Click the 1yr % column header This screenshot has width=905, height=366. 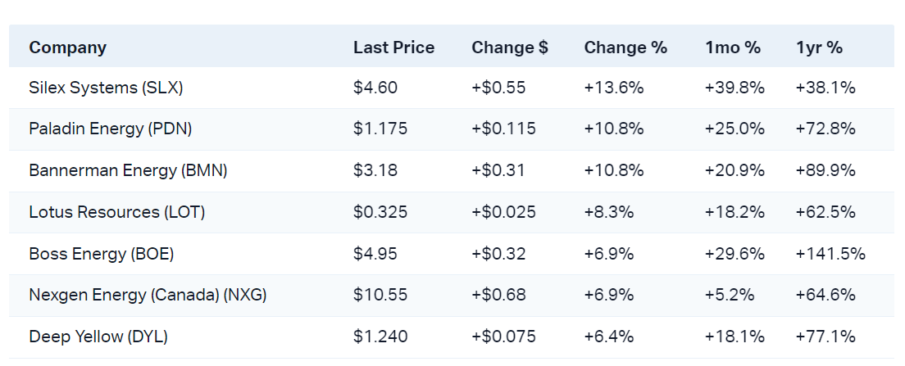tap(819, 47)
